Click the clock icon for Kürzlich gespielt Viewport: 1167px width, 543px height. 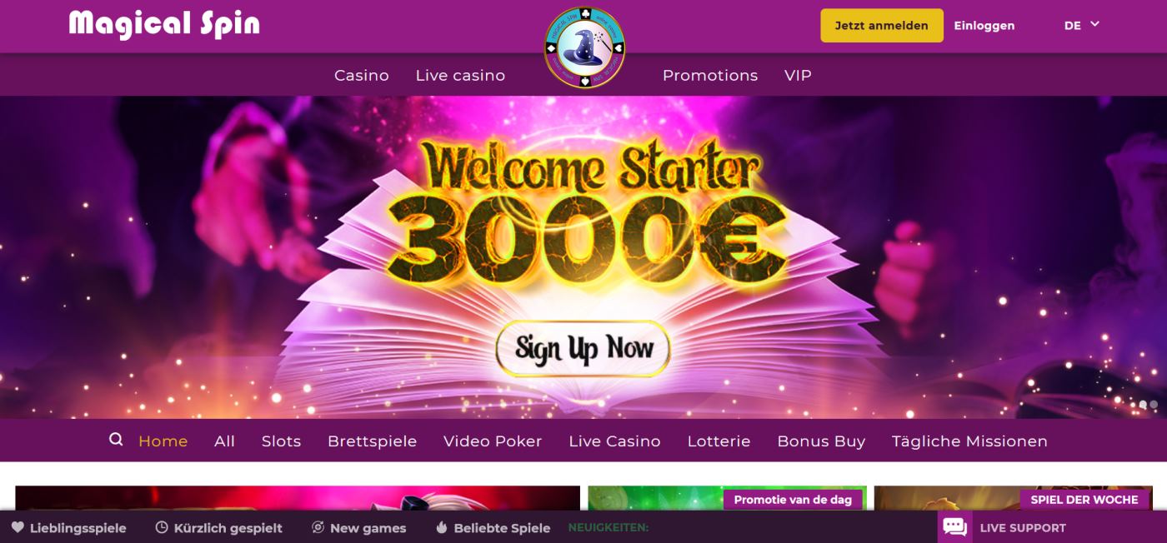162,527
